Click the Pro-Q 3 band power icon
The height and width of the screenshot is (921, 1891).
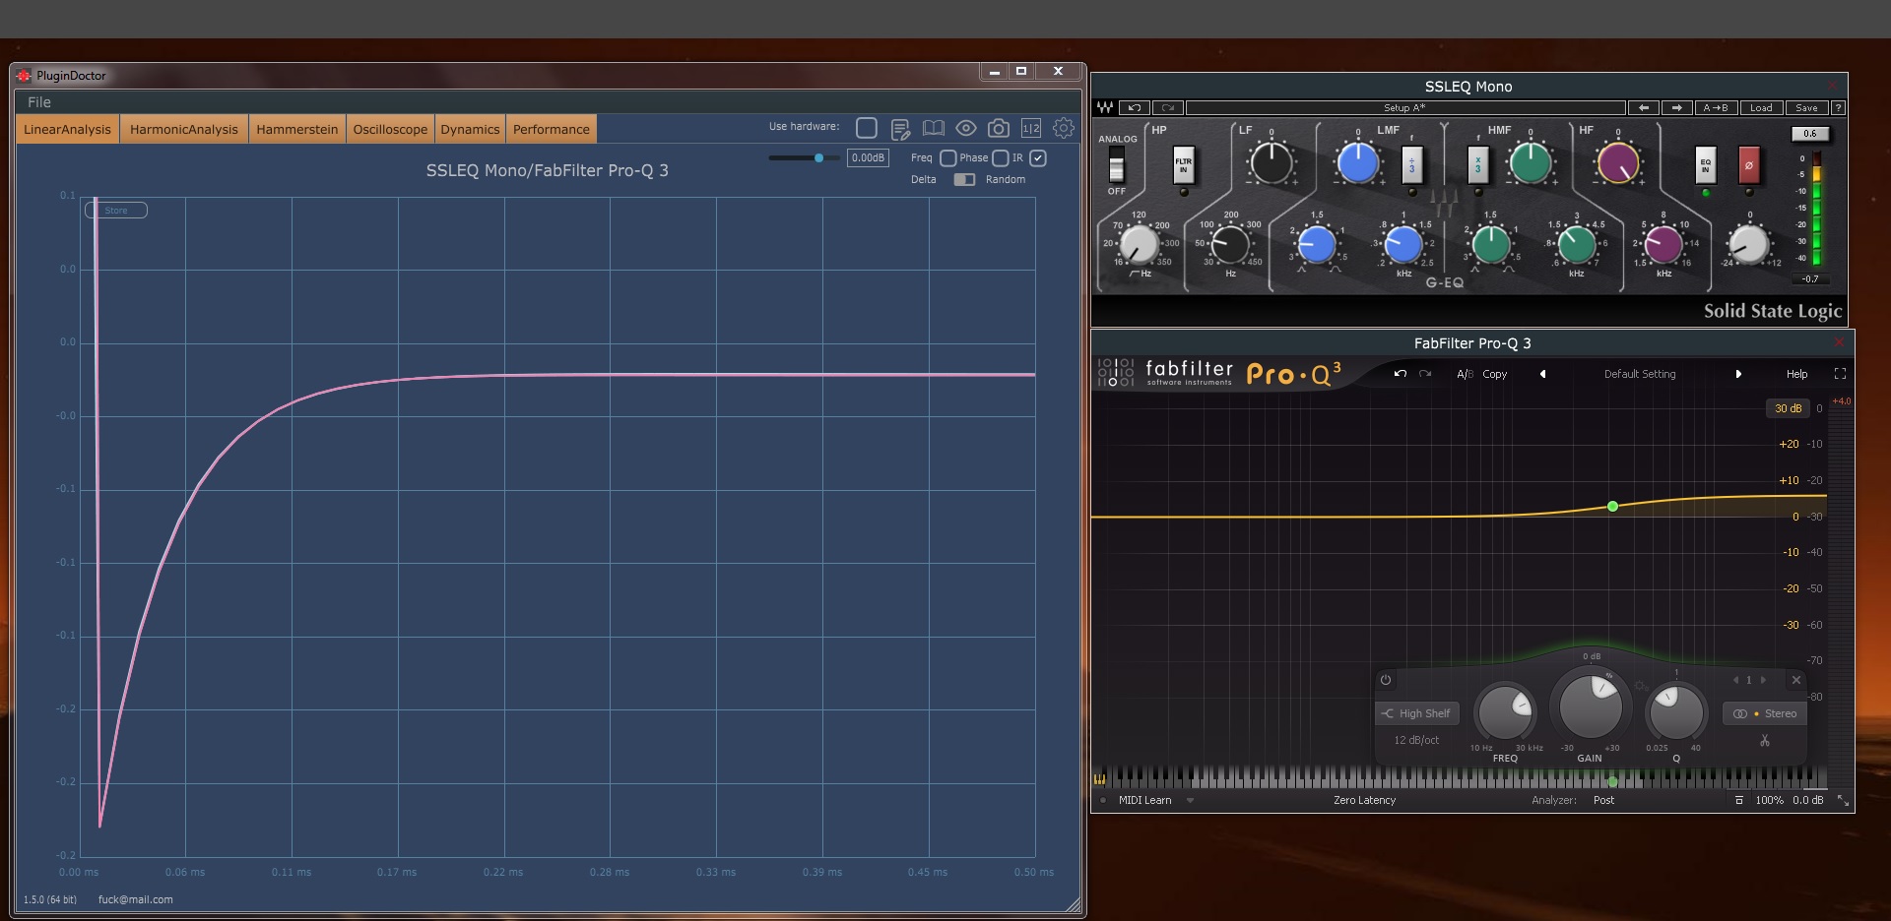click(x=1385, y=680)
